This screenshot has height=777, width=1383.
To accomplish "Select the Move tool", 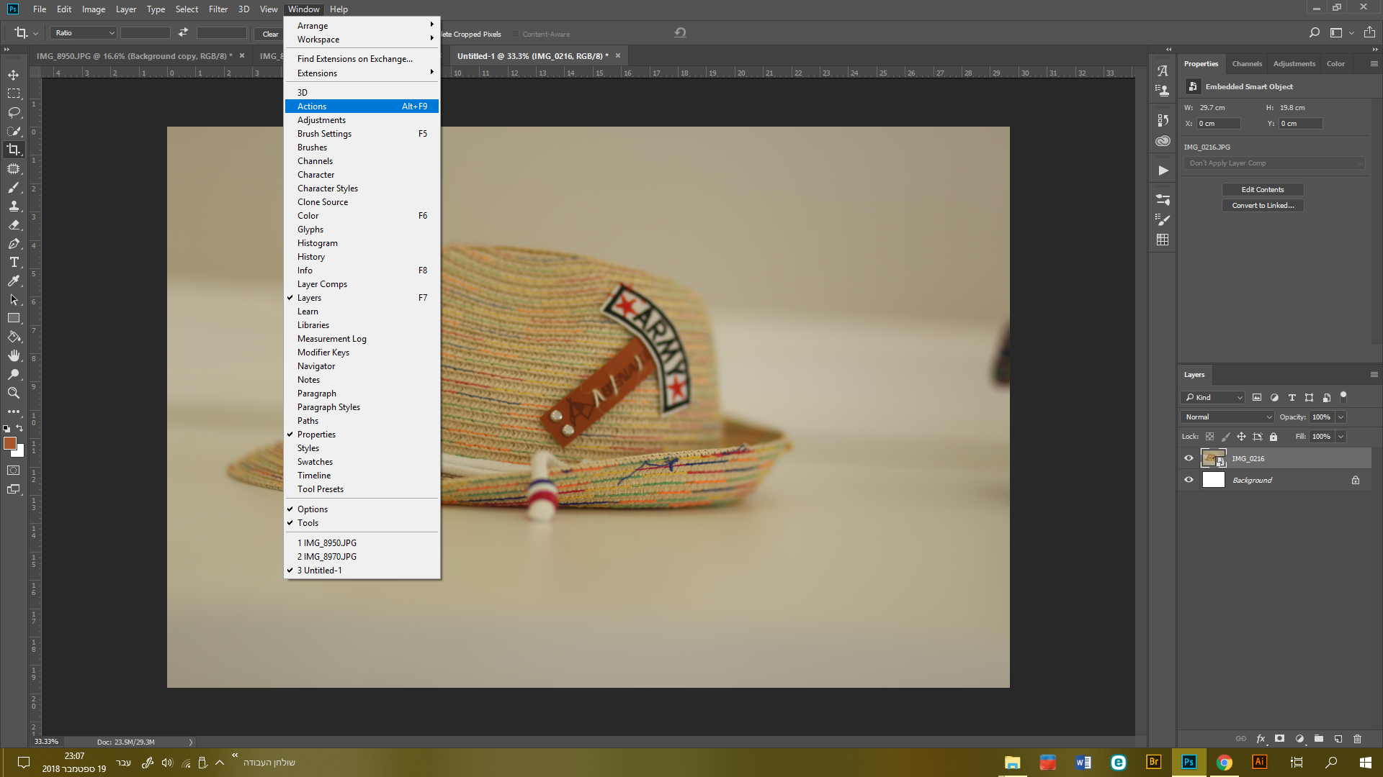I will [14, 75].
